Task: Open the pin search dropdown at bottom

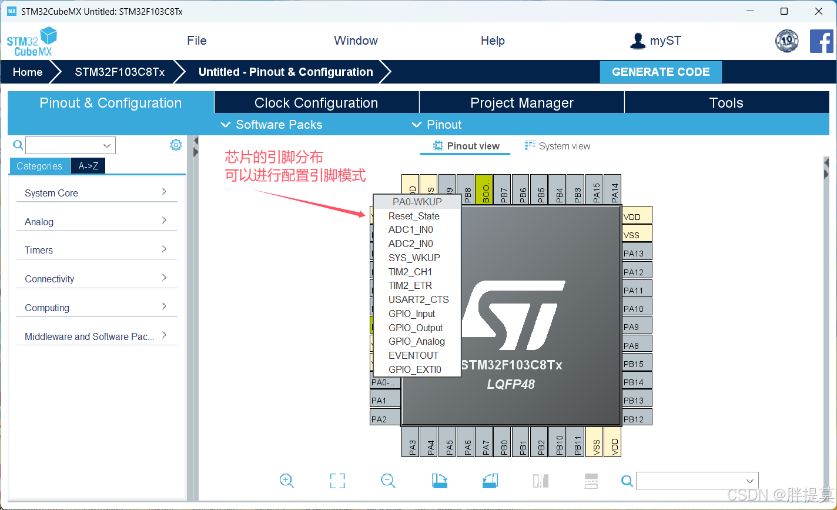Action: [697, 481]
